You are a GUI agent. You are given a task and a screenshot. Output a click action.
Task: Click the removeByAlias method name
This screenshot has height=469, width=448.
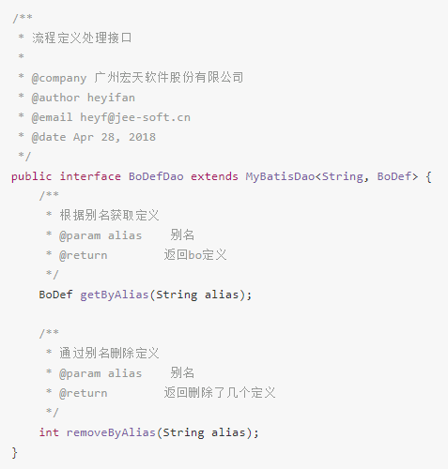point(111,432)
